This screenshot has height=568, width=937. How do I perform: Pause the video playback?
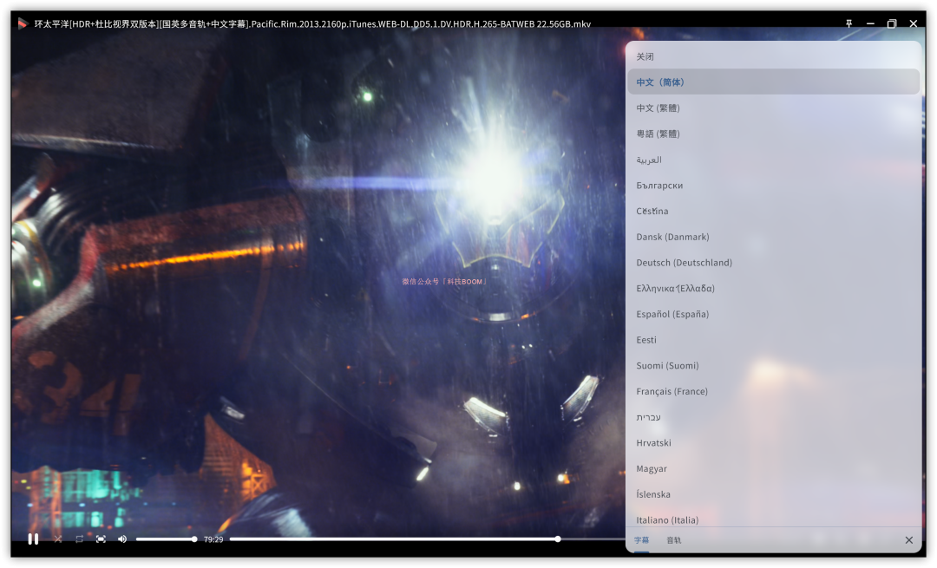(33, 539)
